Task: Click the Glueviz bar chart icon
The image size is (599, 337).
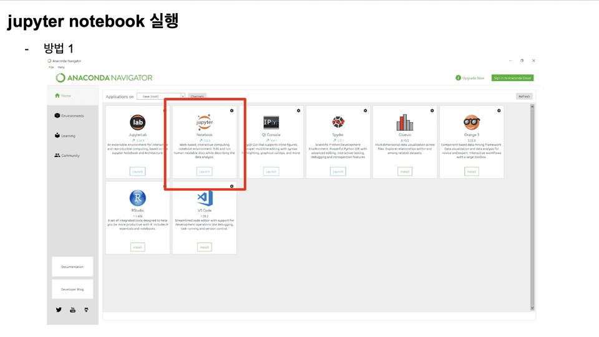Action: click(404, 122)
